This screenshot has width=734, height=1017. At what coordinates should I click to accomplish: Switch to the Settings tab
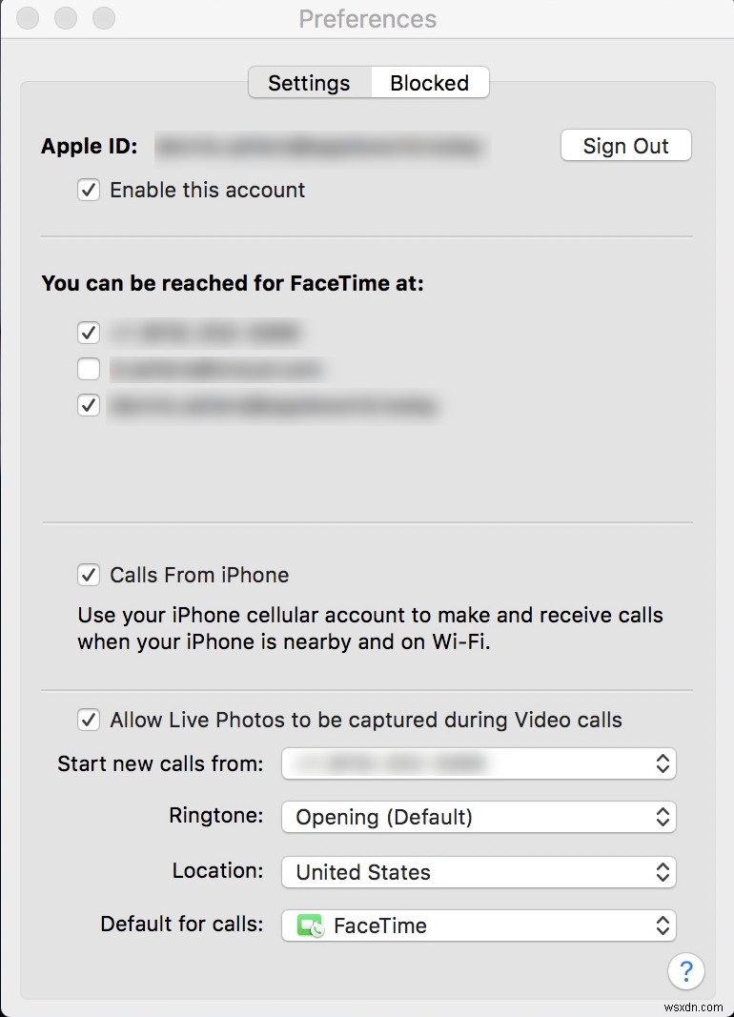tap(309, 83)
